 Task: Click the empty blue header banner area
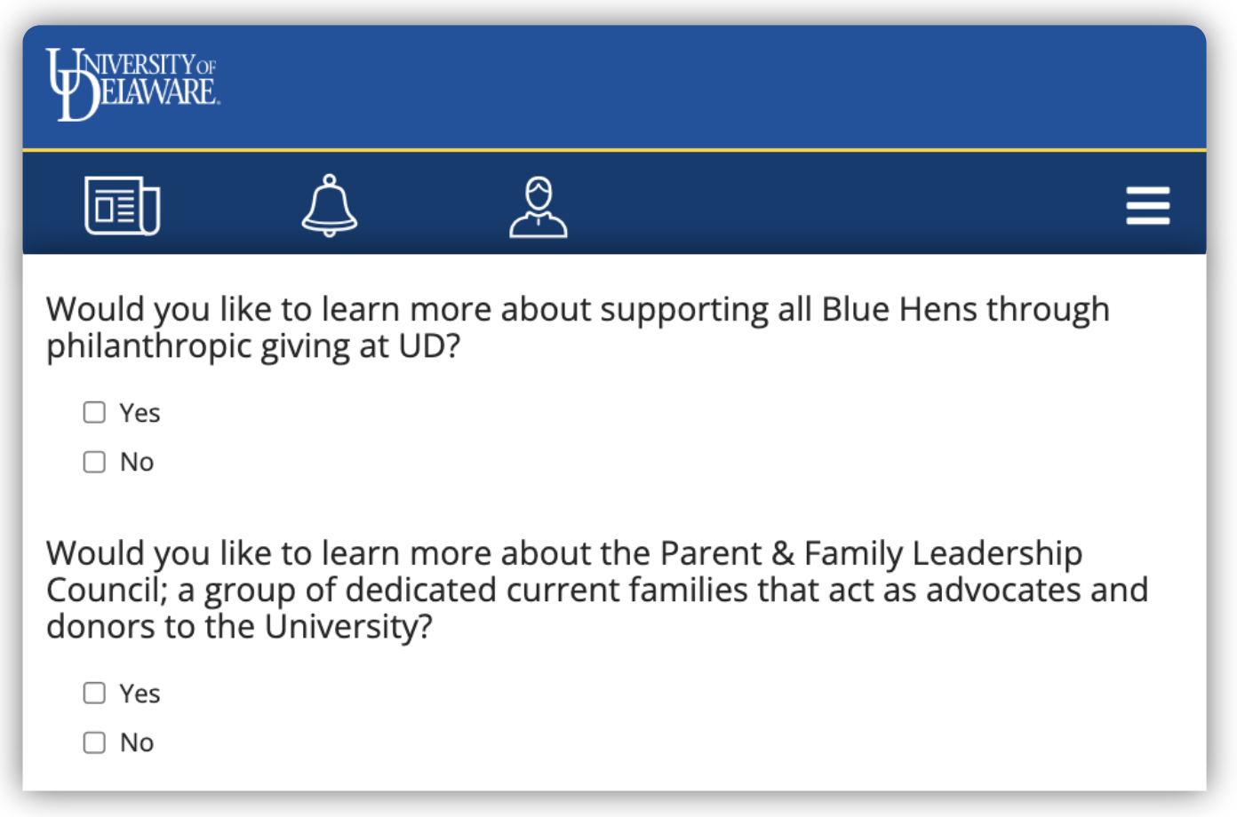click(x=711, y=86)
